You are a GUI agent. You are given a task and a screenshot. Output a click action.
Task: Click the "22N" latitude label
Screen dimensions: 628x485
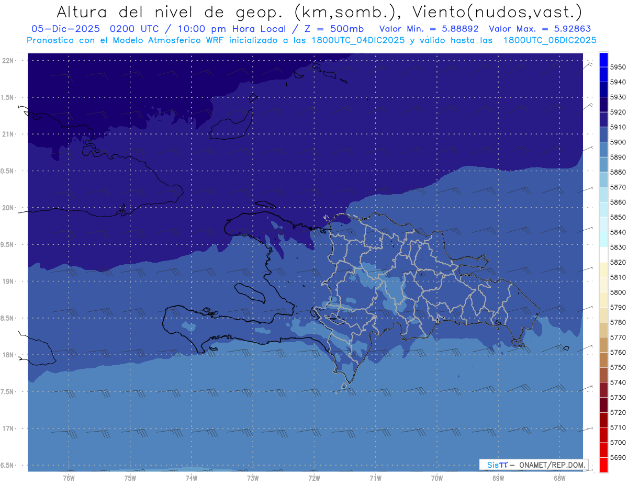tap(9, 60)
